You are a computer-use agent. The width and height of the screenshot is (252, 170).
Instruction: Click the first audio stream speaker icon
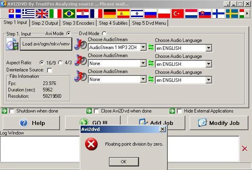[x=81, y=44]
